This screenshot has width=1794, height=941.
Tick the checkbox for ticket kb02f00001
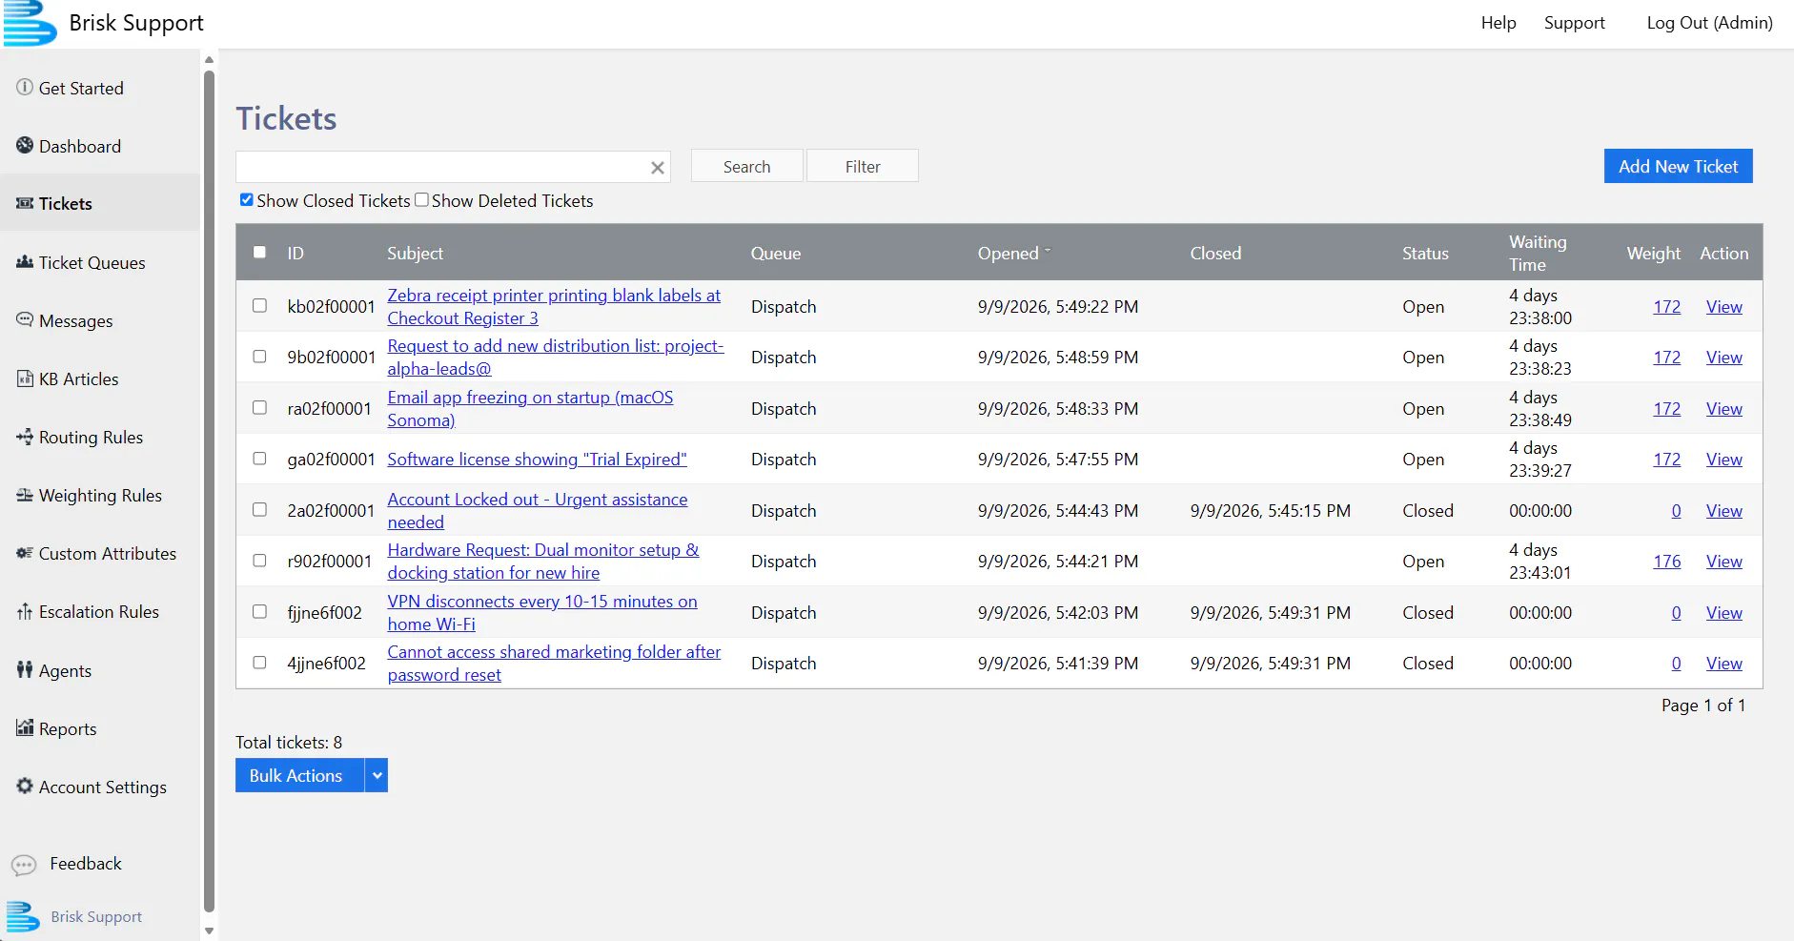tap(259, 306)
